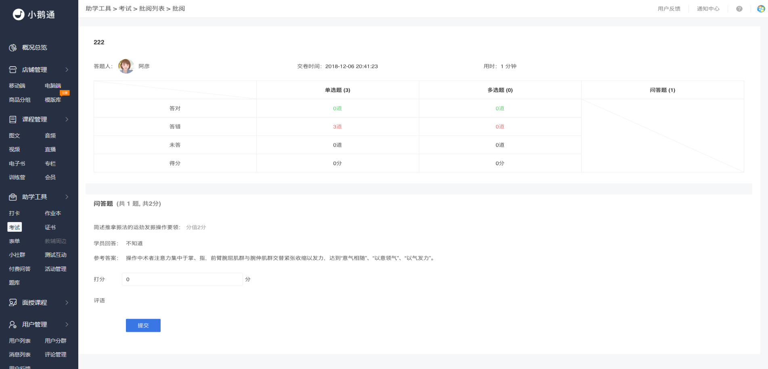
Task: Click the 用户管理 user icon
Action: pos(13,325)
